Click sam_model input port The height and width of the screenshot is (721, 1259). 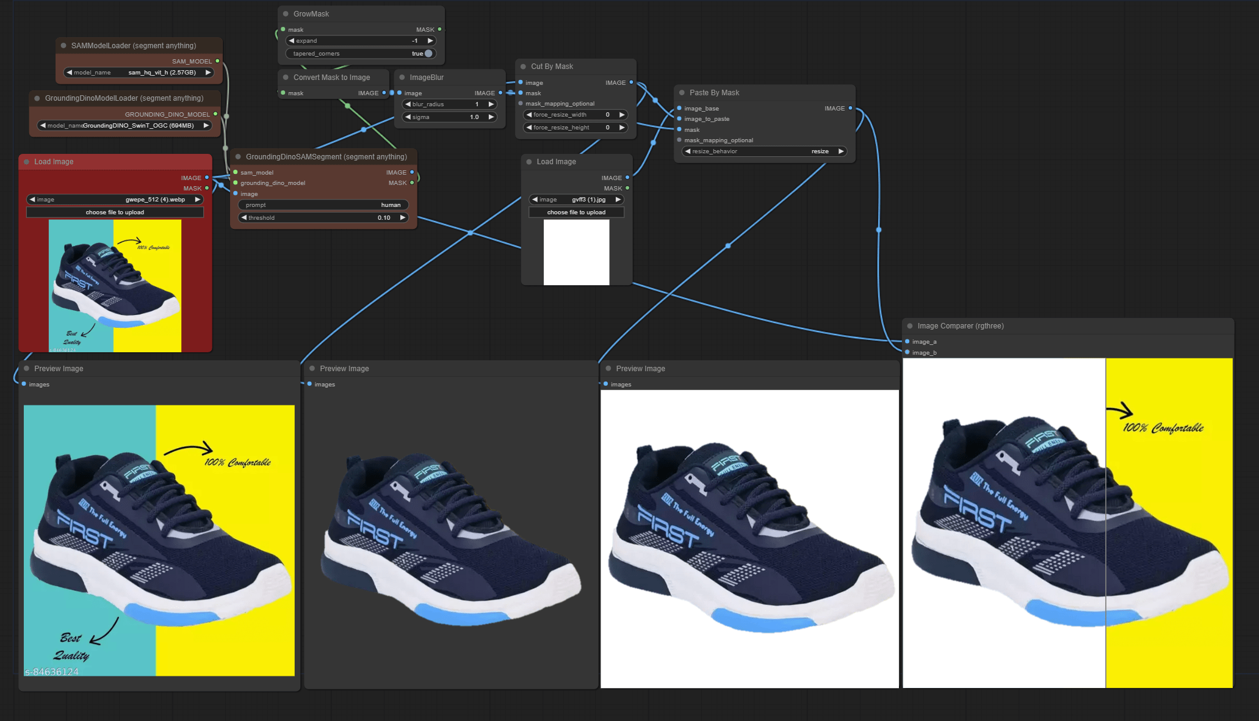click(236, 172)
